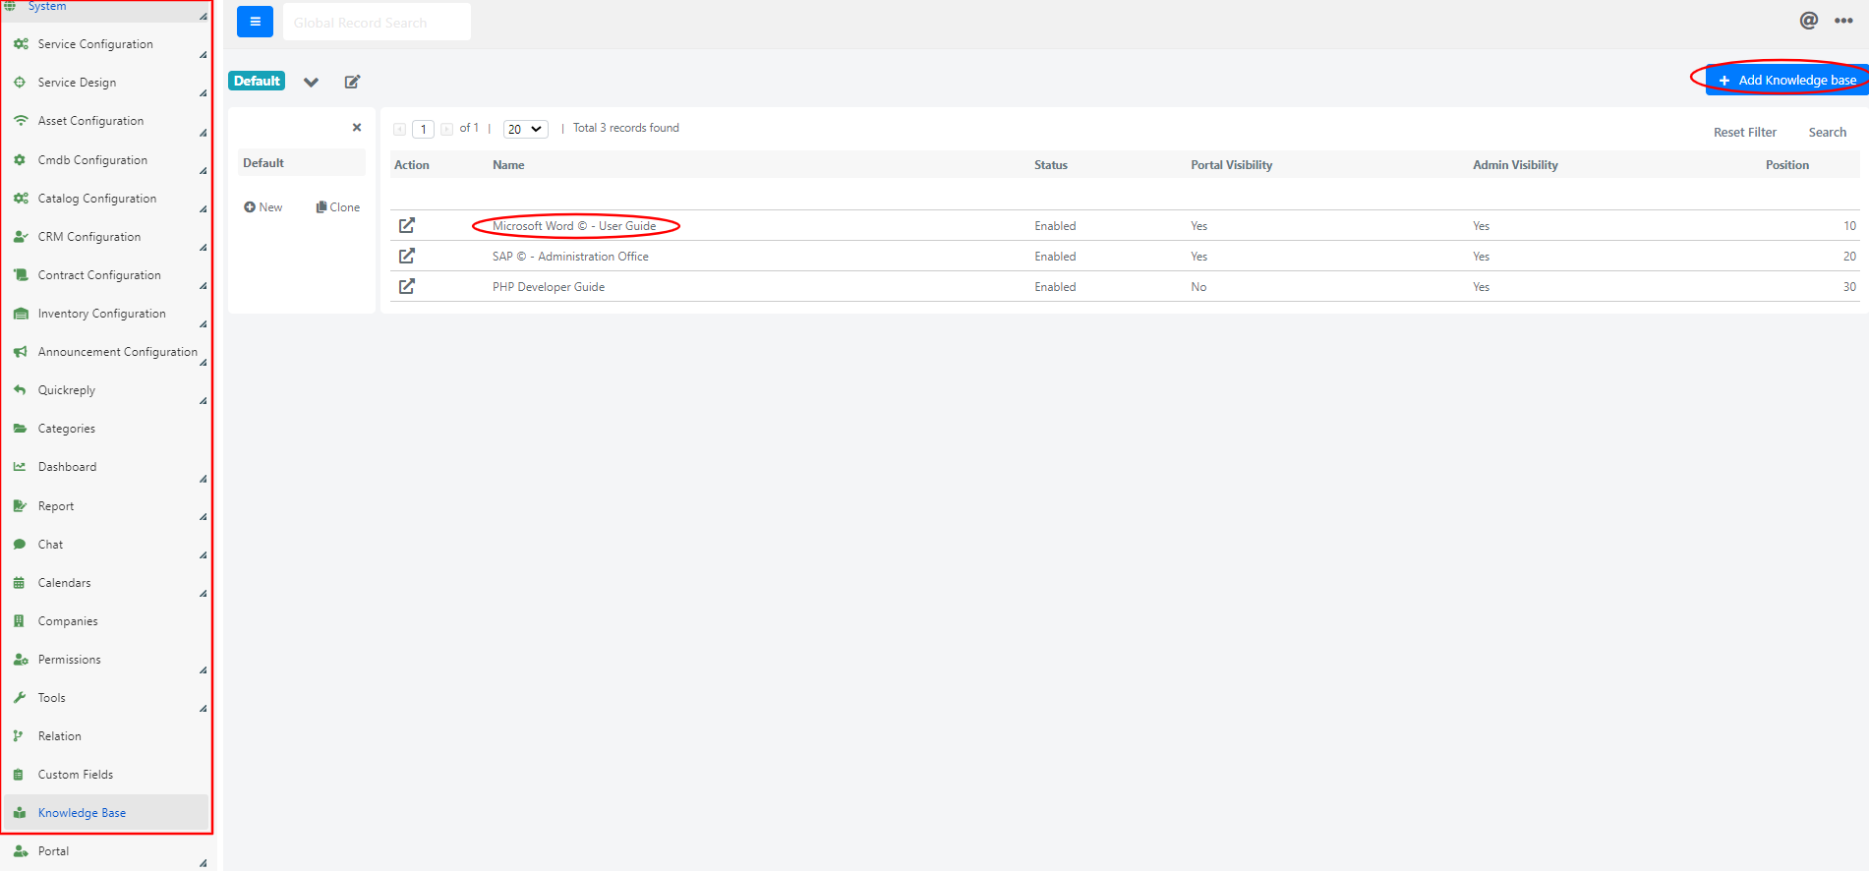Click the Custom Fields icon
Image resolution: width=1869 pixels, height=871 pixels.
tap(19, 775)
